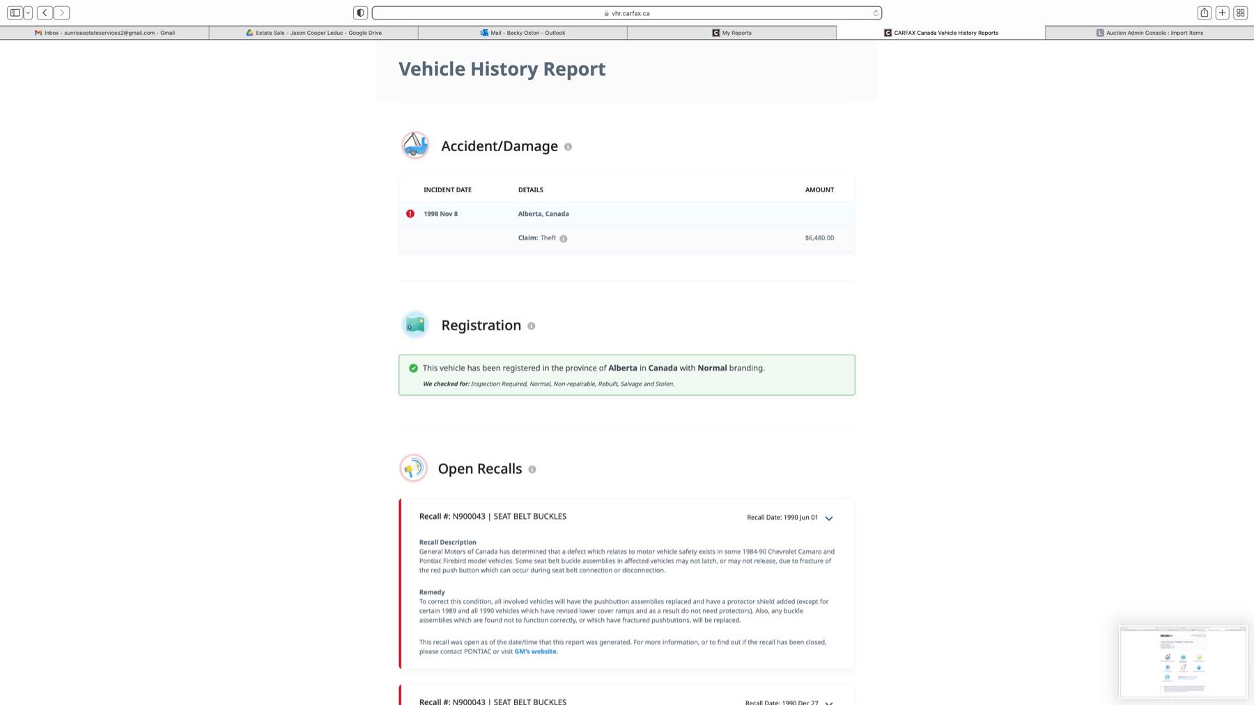The width and height of the screenshot is (1254, 705).
Task: Expand the 1990 Dec 27 recall chevron
Action: coord(829,702)
